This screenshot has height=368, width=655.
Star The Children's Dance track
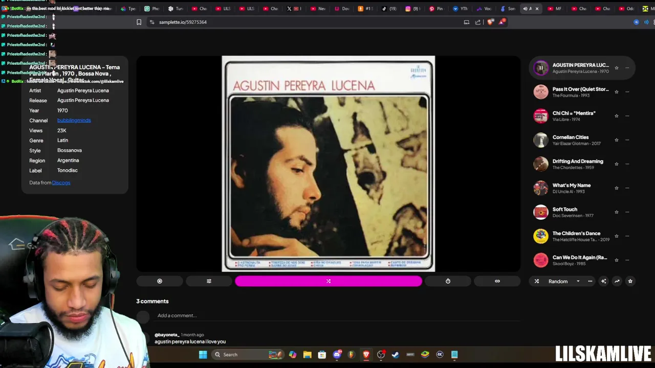click(x=616, y=236)
